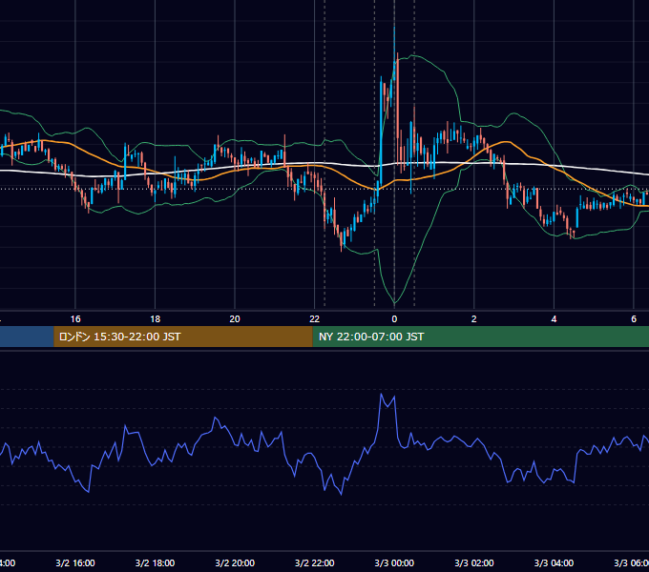Viewport: 649px width, 572px height.
Task: Click the lowest dip of the lower green band
Action: [x=394, y=303]
